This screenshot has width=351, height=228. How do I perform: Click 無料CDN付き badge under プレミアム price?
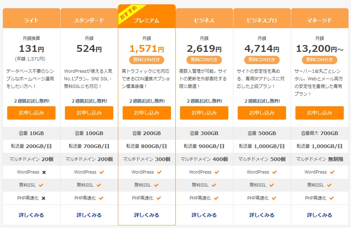pyautogui.click(x=146, y=60)
